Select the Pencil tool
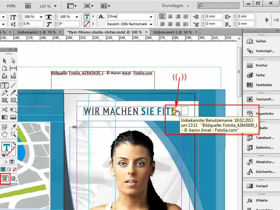 (x=13, y=93)
